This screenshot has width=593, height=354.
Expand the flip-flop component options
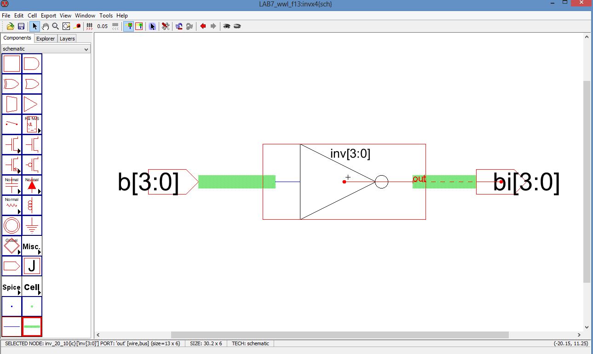40,131
